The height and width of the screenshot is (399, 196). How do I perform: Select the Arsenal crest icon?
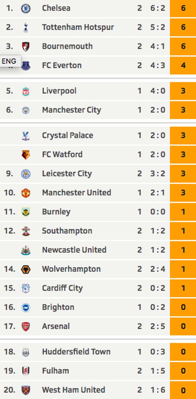pyautogui.click(x=26, y=327)
